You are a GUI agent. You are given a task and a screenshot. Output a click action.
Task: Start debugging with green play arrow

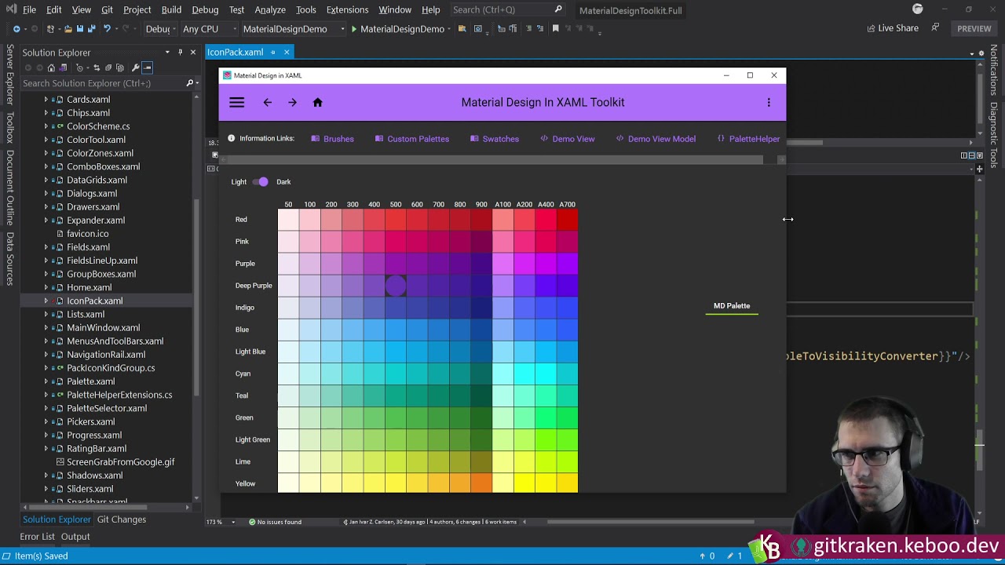(x=354, y=29)
